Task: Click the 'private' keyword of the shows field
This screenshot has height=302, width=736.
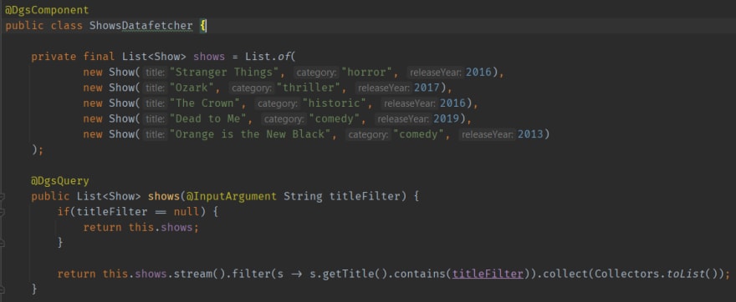Action: pyautogui.click(x=54, y=57)
